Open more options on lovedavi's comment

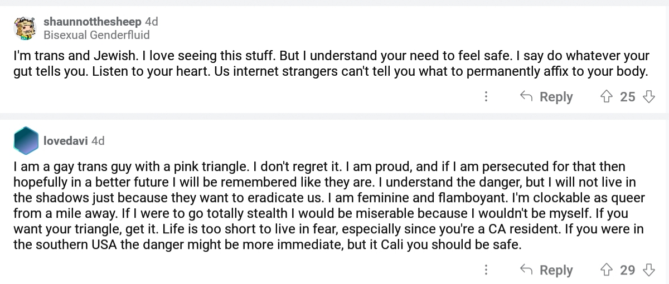[486, 270]
